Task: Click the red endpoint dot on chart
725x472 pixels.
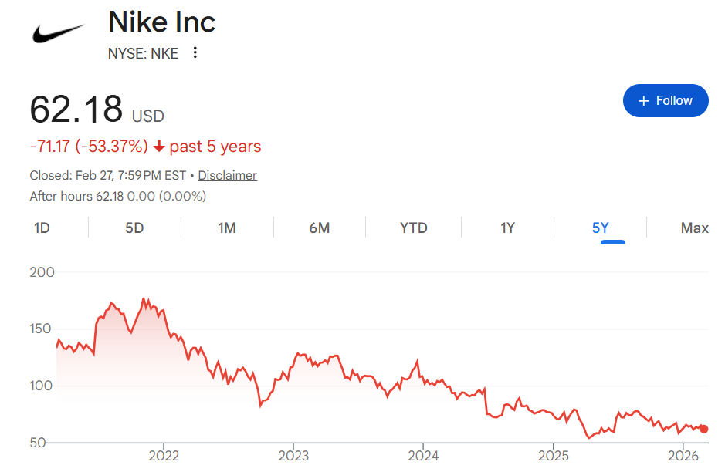Action: coord(703,429)
